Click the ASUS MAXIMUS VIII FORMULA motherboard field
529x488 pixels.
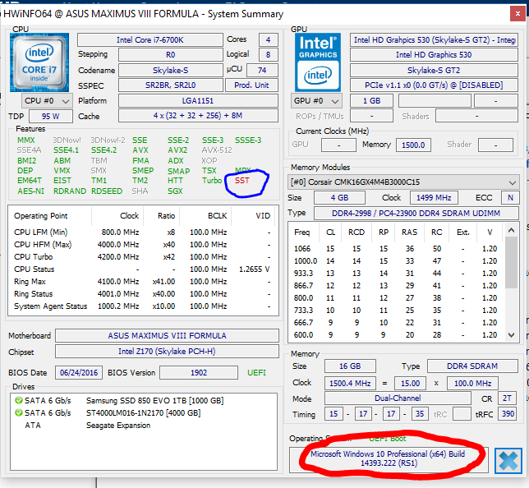(167, 336)
